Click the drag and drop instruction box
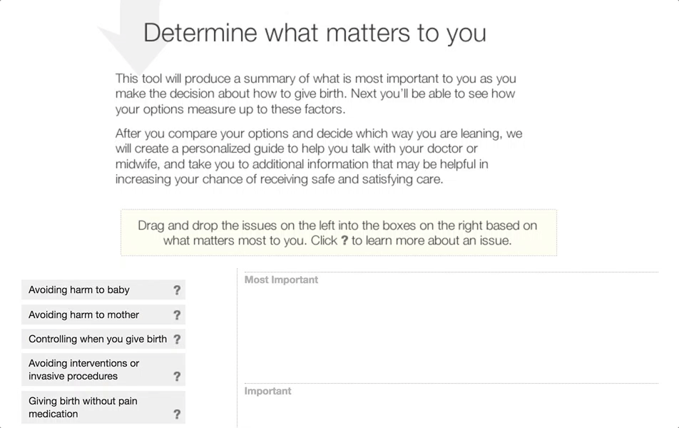The image size is (679, 428). (x=338, y=233)
